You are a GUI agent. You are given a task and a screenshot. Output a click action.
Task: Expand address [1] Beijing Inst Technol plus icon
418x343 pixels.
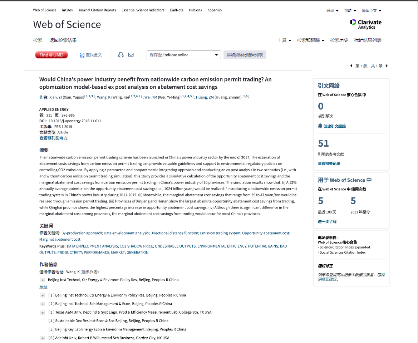(43, 295)
